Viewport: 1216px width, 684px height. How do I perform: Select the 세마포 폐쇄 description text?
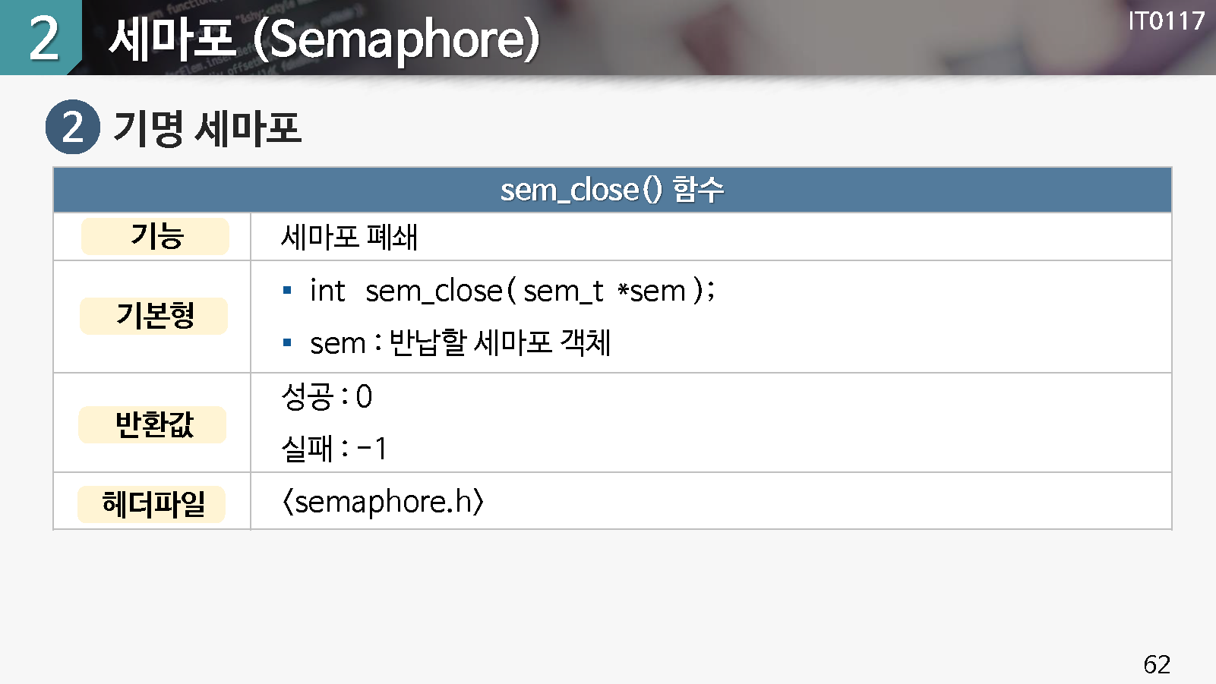pos(349,237)
